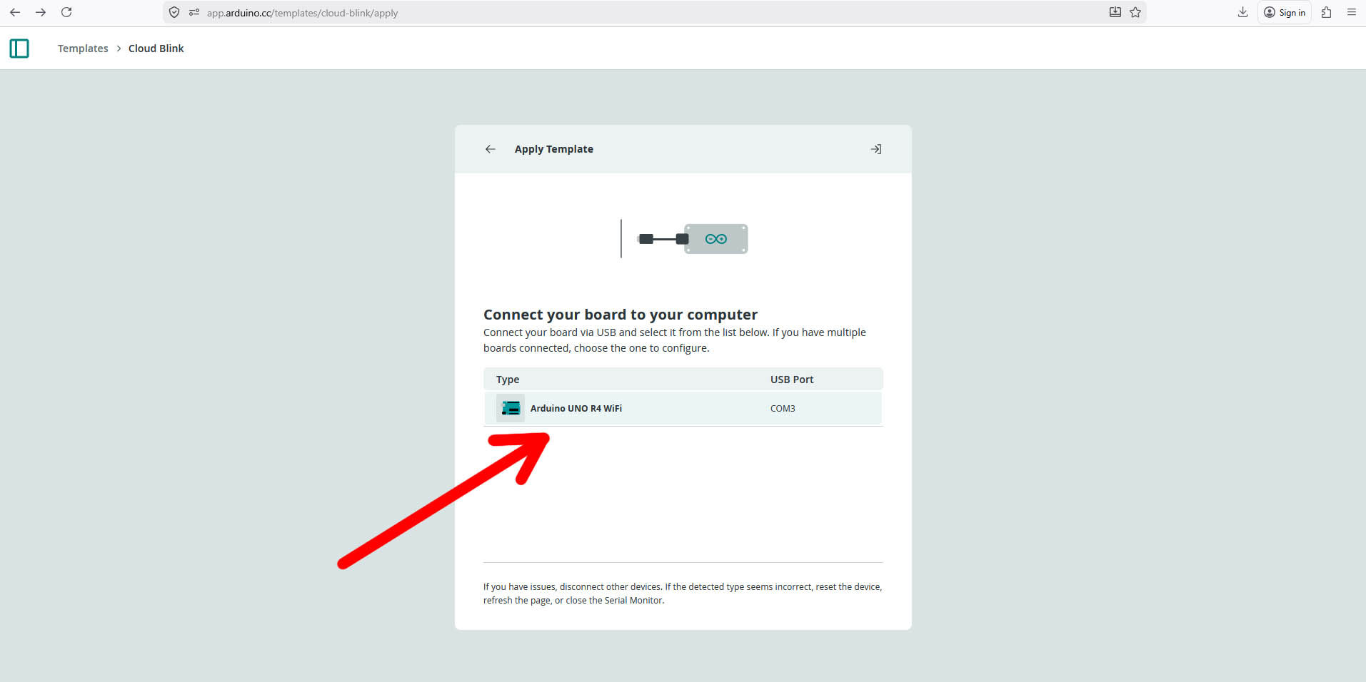The width and height of the screenshot is (1366, 682).
Task: Go back with the browser back arrow
Action: pyautogui.click(x=15, y=12)
